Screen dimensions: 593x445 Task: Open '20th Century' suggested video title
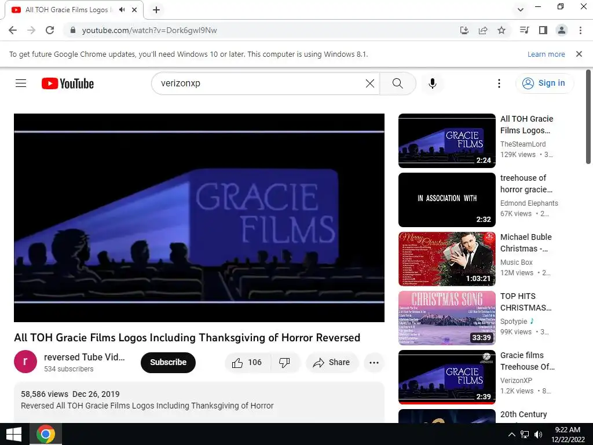pyautogui.click(x=524, y=414)
